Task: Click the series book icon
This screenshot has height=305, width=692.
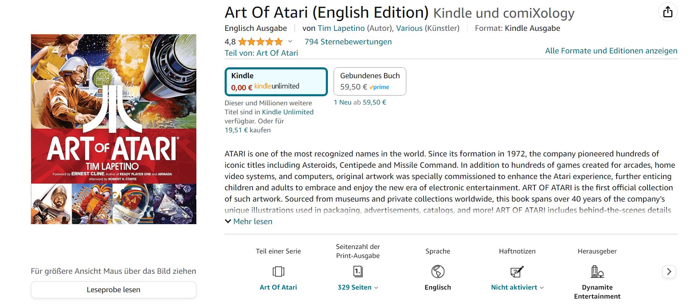Action: point(278,271)
